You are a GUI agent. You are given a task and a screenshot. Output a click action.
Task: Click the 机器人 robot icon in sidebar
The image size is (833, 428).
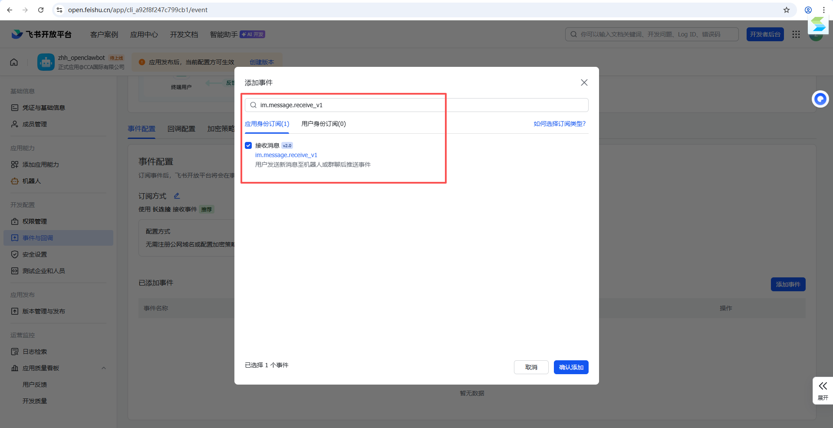click(x=15, y=181)
